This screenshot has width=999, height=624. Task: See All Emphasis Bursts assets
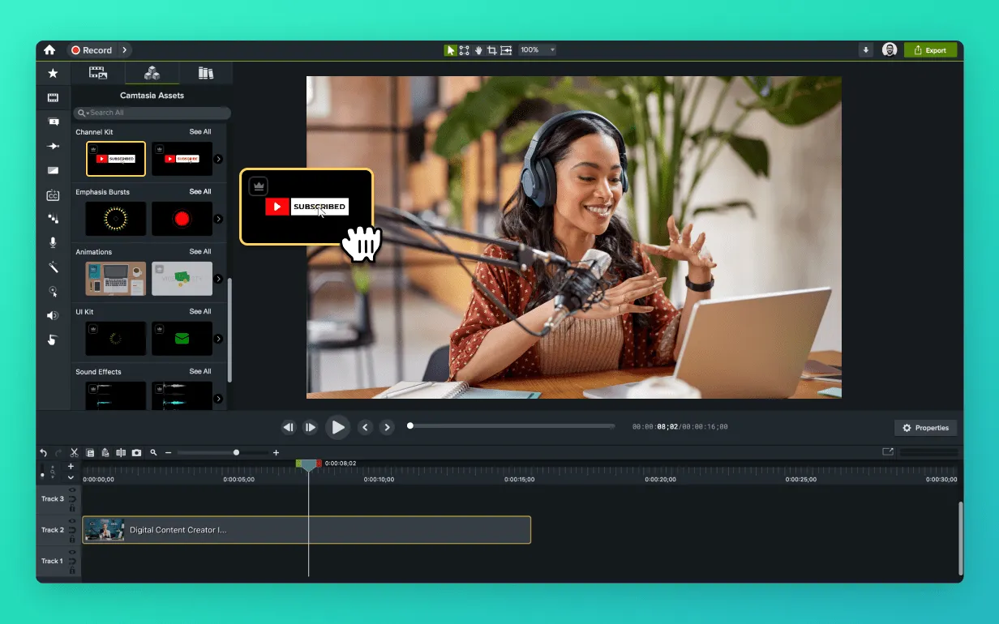tap(200, 191)
